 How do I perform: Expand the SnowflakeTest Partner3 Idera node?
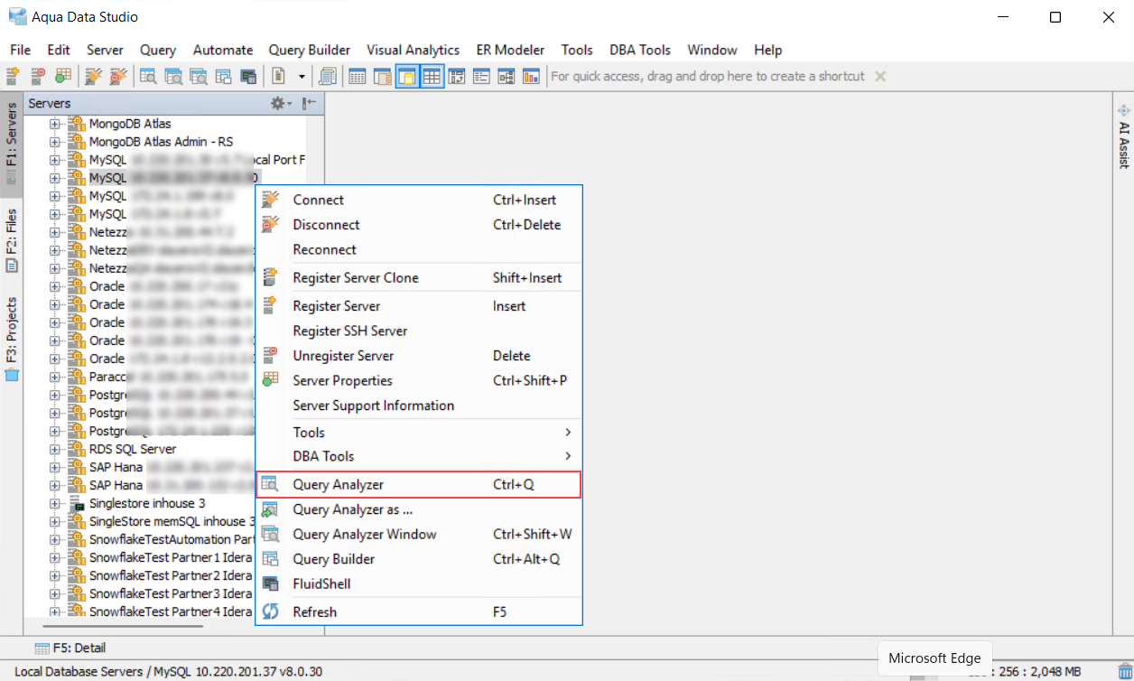click(x=55, y=593)
